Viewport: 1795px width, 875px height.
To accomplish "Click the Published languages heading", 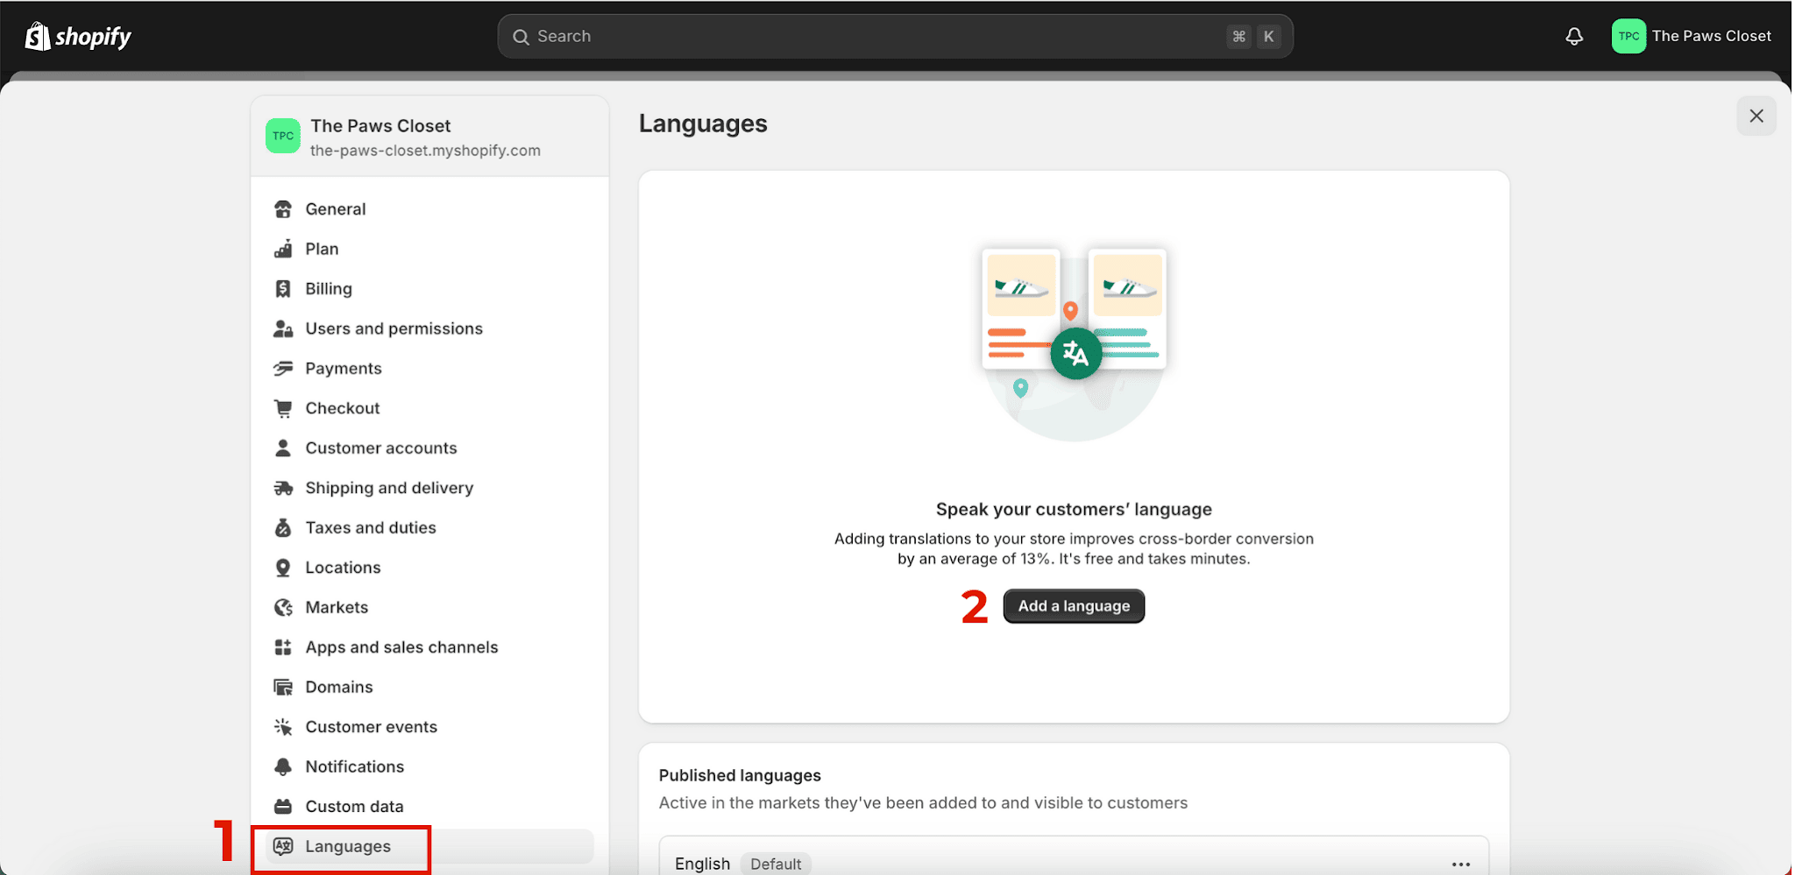I will point(740,775).
